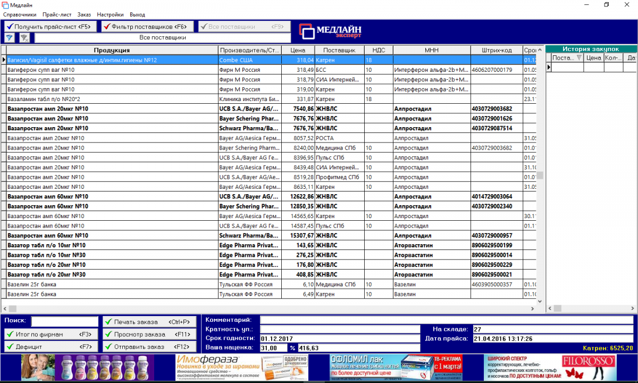Click Отправить заказ <F12> button

pyautogui.click(x=149, y=346)
